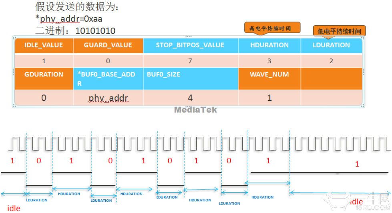The image size is (392, 213).
Task: Click the last HDURATION label before trailing idle
Action: coord(263,197)
